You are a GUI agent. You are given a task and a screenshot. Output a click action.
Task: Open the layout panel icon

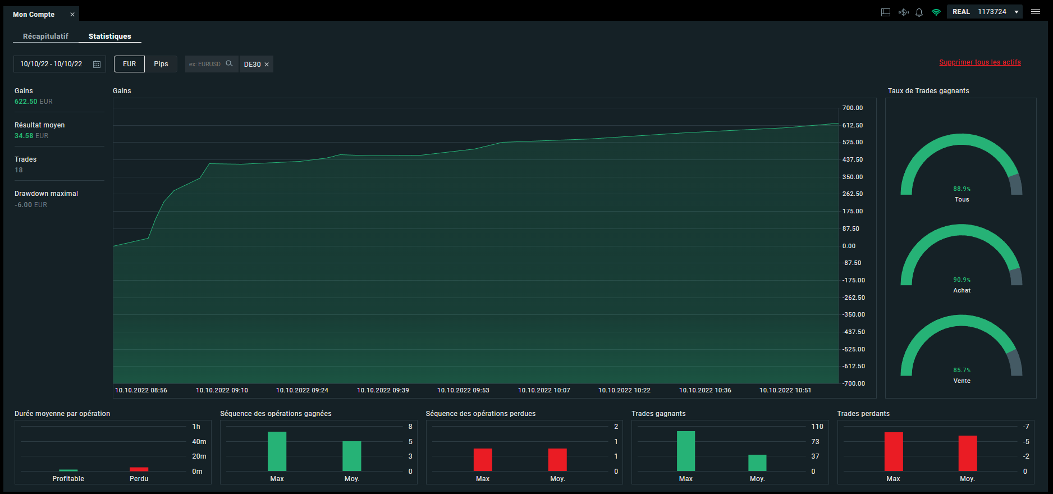point(886,12)
